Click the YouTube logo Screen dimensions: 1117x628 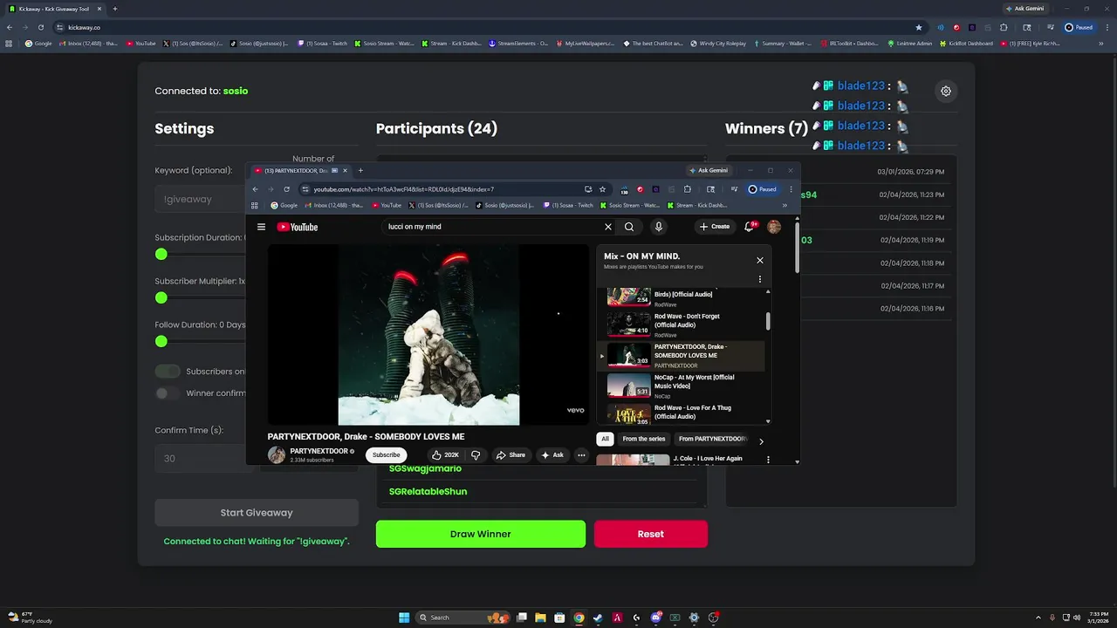pos(298,227)
